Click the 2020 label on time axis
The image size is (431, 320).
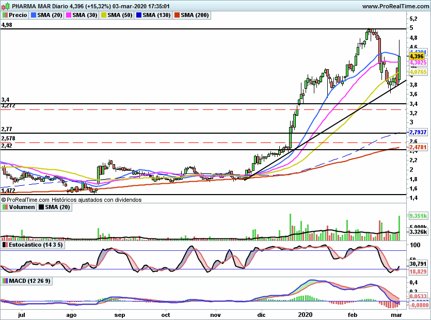[306, 313]
